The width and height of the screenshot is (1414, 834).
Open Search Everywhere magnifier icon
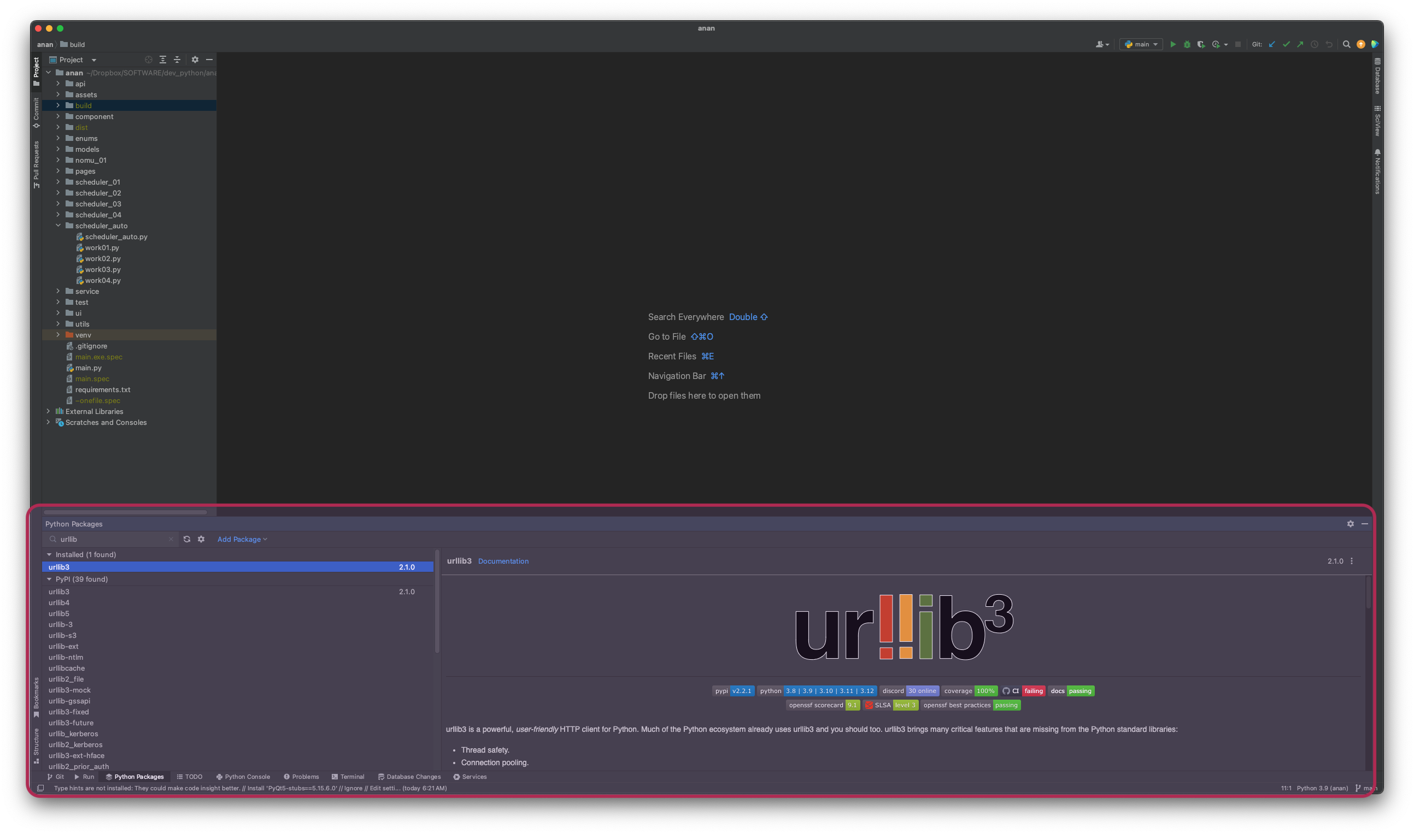(x=1347, y=44)
